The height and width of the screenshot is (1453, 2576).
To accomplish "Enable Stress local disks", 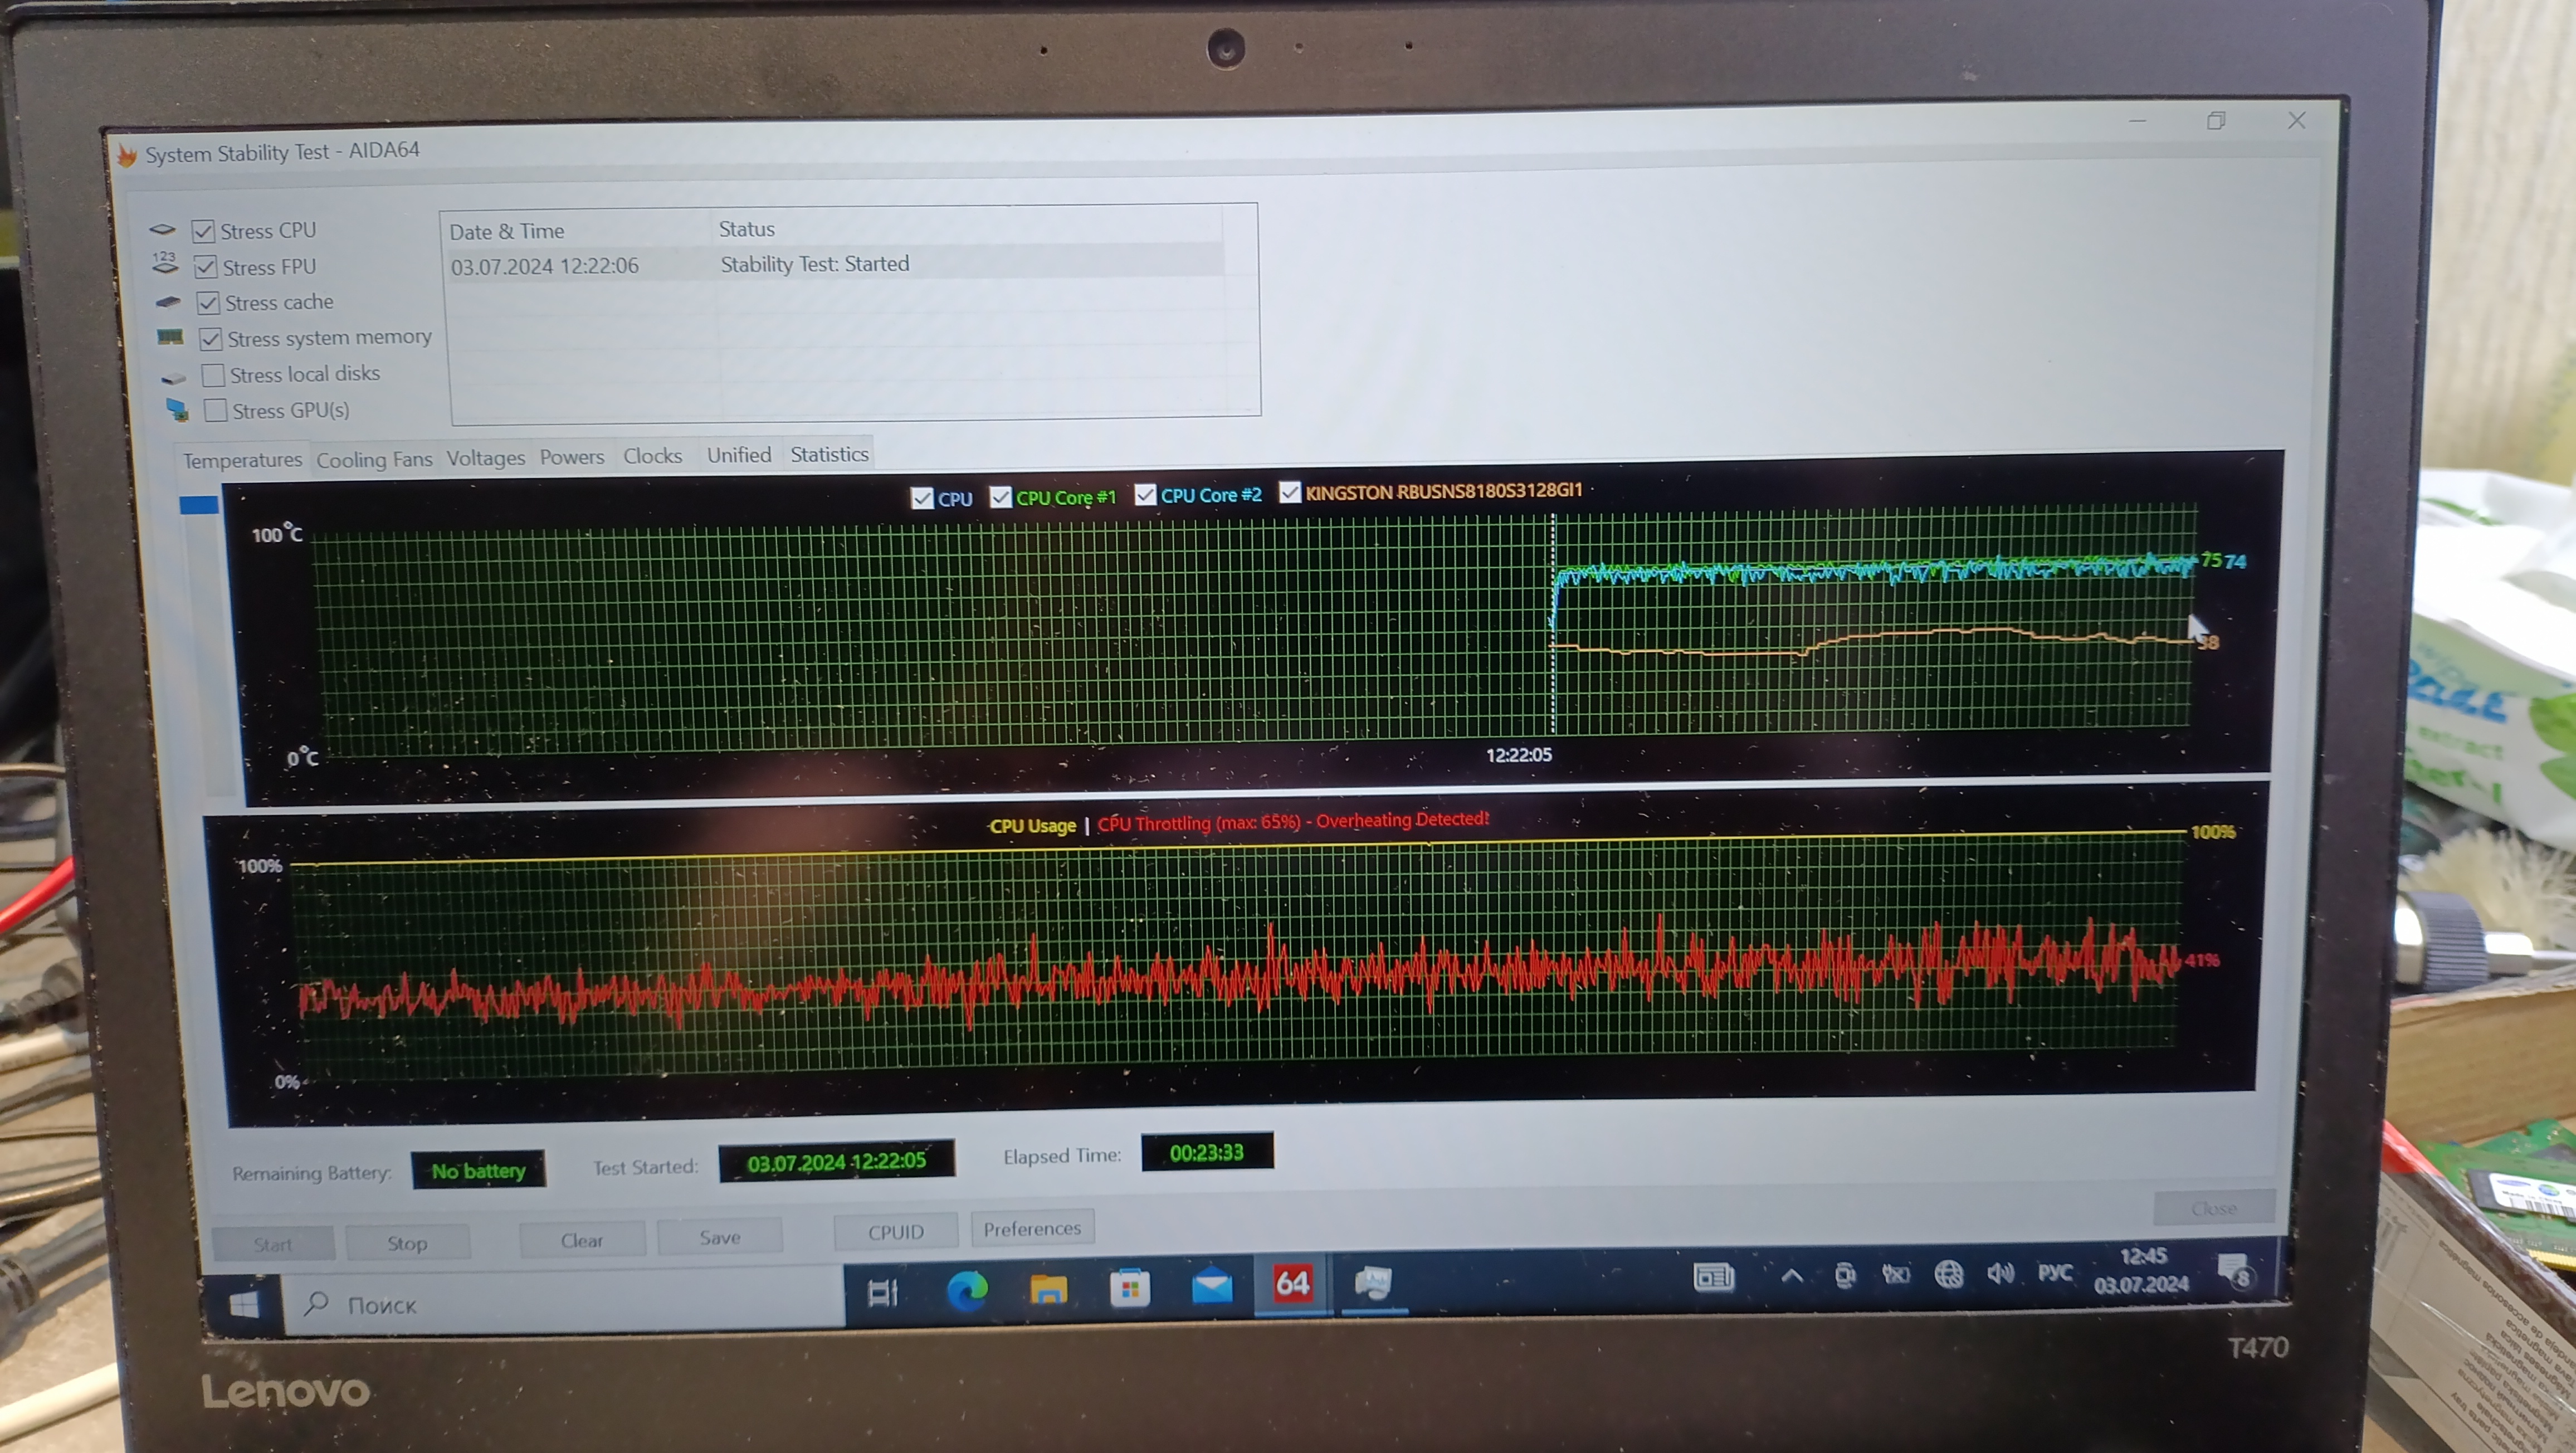I will coord(213,375).
